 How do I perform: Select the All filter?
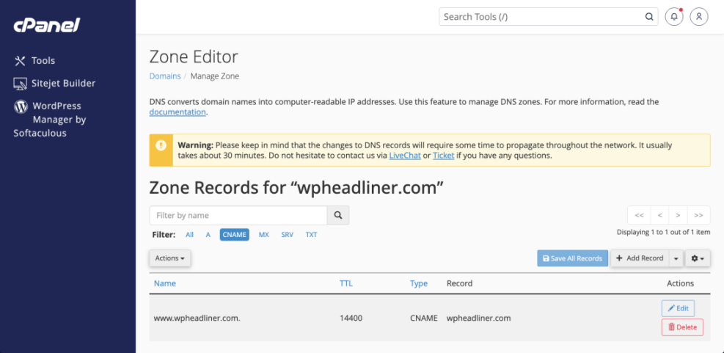[189, 235]
